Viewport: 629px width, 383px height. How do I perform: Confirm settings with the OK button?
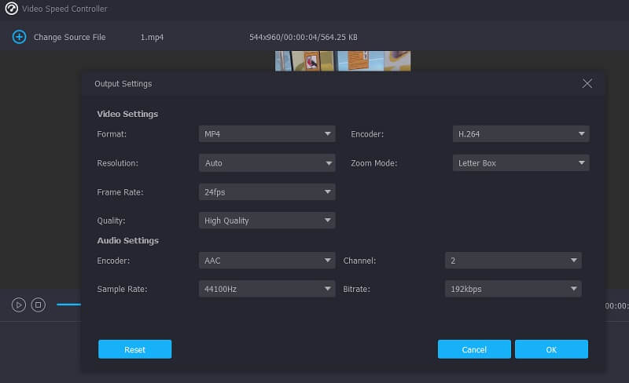pyautogui.click(x=551, y=349)
